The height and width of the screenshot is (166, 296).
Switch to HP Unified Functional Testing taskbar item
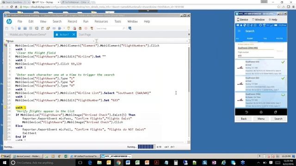(85, 156)
